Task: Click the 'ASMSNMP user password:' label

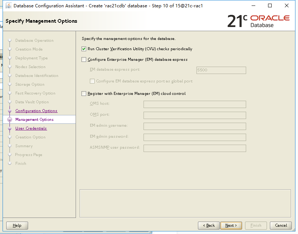Action: tap(115, 148)
